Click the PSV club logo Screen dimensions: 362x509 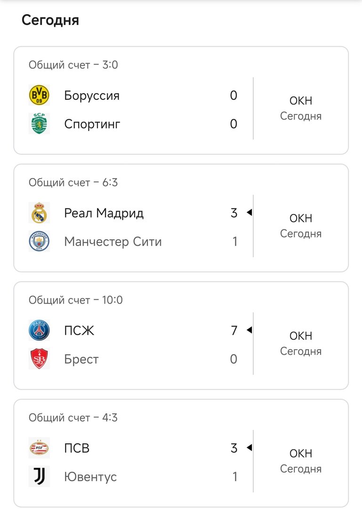coord(39,448)
